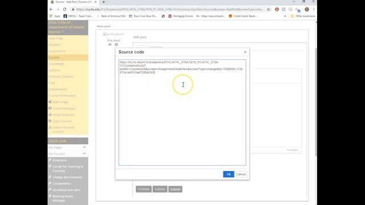The height and width of the screenshot is (205, 365).
Task: Open the Coursework sidebar item
Action: click(57, 51)
